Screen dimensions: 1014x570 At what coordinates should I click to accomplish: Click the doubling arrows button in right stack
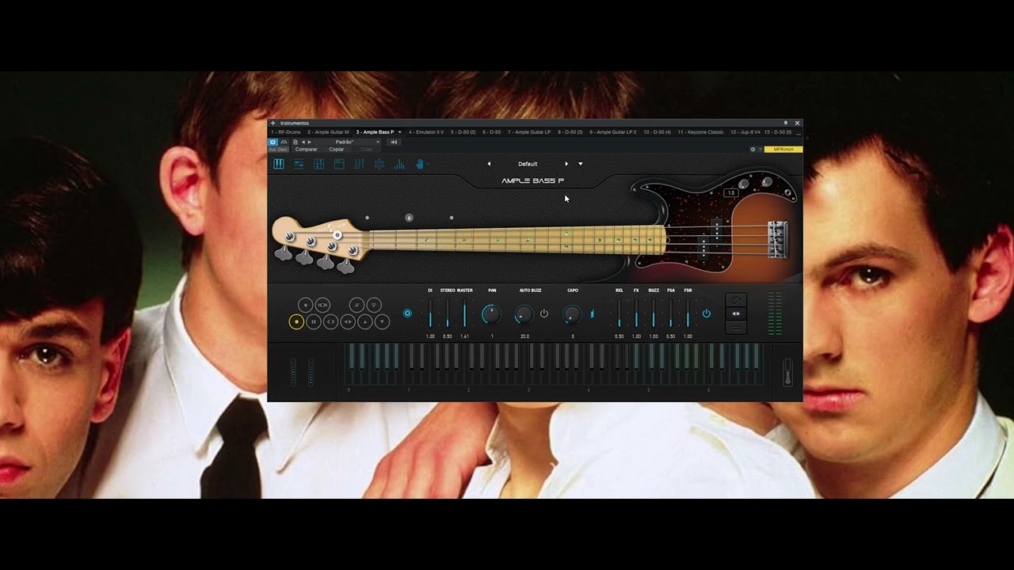736,313
